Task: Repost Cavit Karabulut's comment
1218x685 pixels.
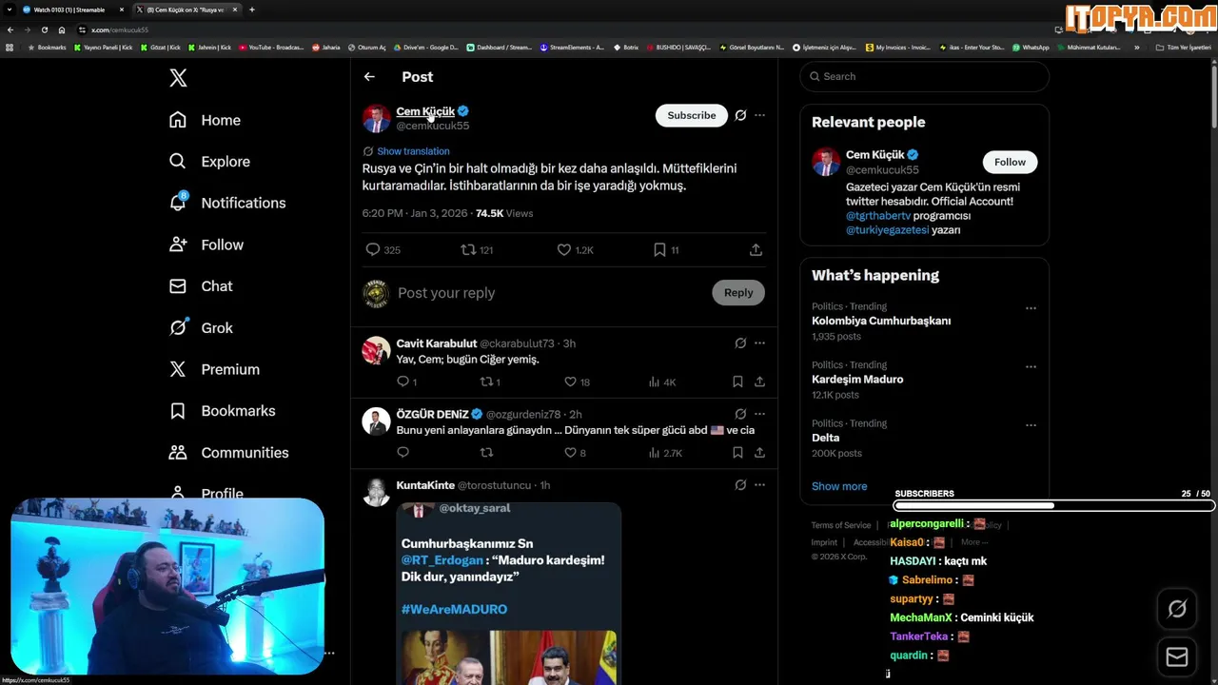Action: click(x=486, y=382)
